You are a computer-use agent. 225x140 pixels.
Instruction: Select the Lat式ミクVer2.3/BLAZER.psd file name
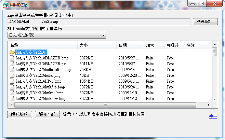41,64
